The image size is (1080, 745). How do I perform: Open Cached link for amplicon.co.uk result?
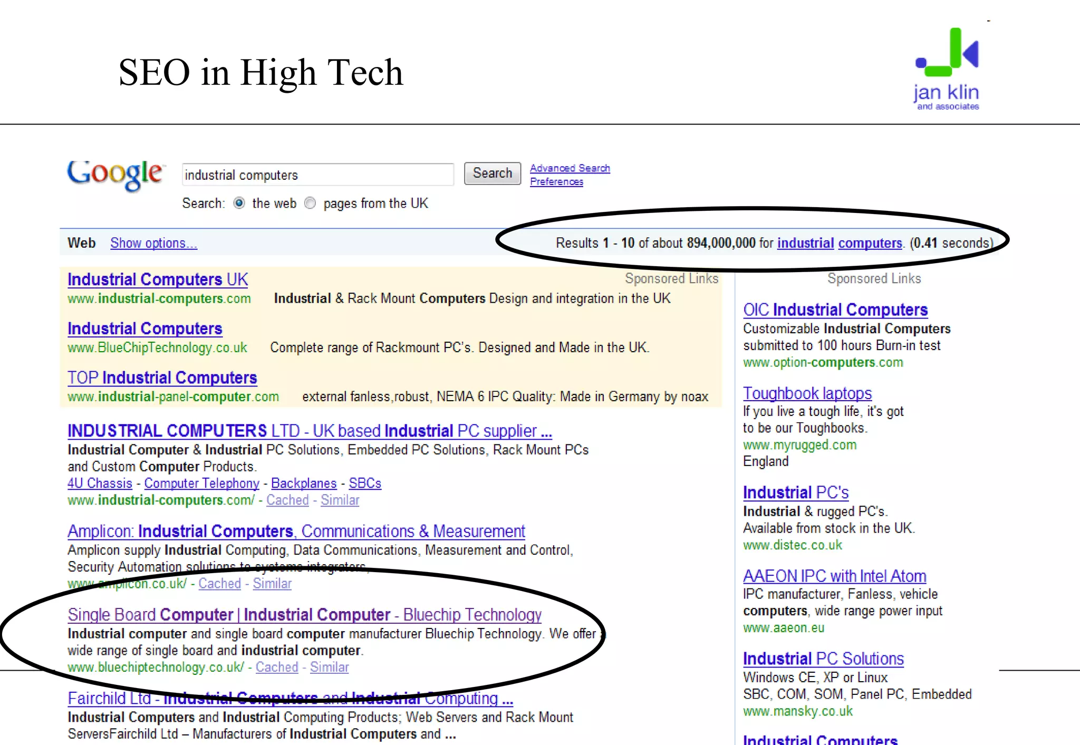pyautogui.click(x=219, y=584)
